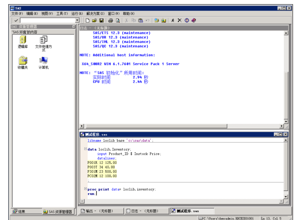This screenshot has width=308, height=220.
Task: Click inside the command input box
Action: [x=48, y=20]
